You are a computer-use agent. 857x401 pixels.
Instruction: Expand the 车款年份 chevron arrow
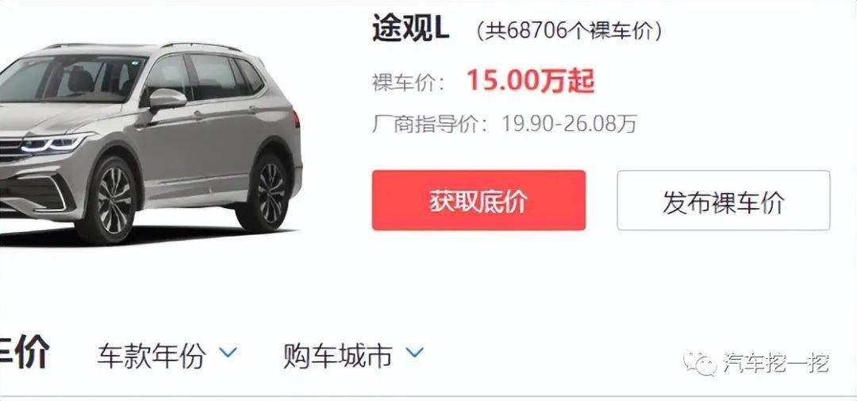click(x=229, y=351)
